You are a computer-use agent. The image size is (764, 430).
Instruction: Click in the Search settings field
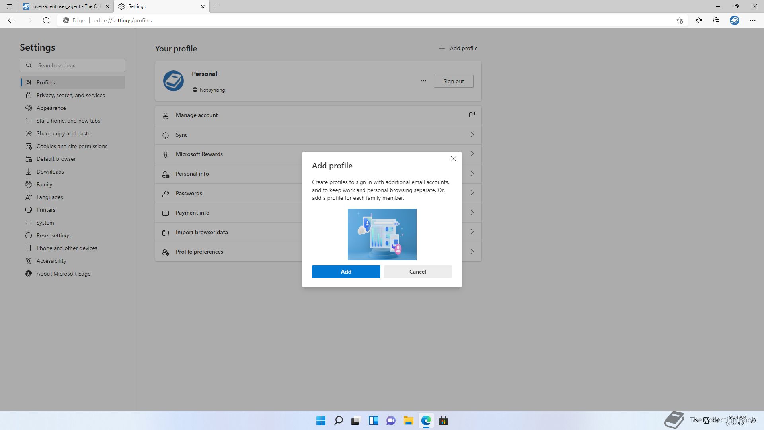pos(72,65)
